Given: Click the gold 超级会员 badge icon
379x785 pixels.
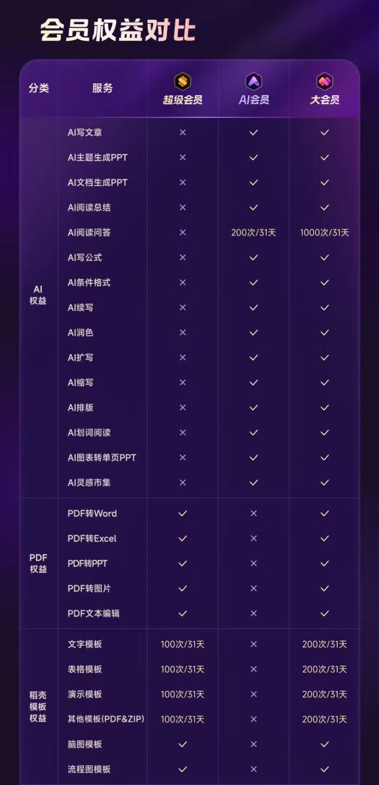Looking at the screenshot, I should [x=183, y=82].
